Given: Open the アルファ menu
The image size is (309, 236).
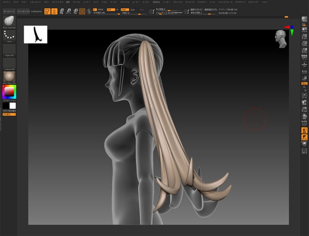Looking at the screenshot, I should [6, 2].
